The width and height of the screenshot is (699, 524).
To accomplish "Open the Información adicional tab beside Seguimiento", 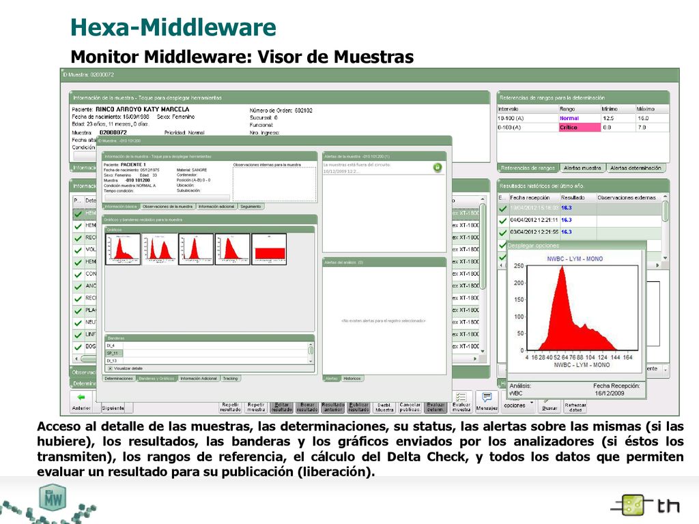I will click(216, 207).
